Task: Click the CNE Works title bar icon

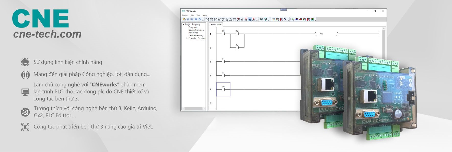Action: 183,11
